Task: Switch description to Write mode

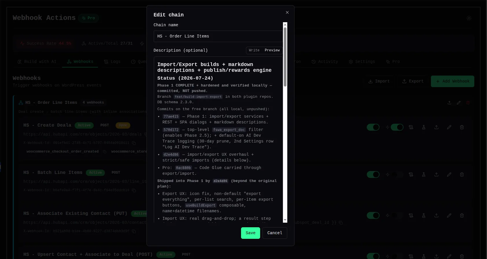Action: click(x=254, y=50)
